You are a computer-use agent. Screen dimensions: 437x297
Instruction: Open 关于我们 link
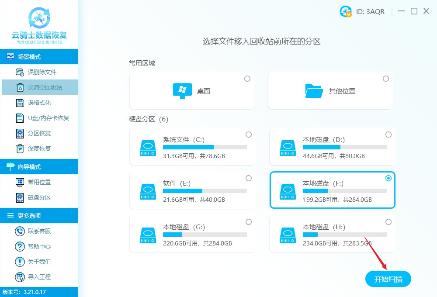39,262
